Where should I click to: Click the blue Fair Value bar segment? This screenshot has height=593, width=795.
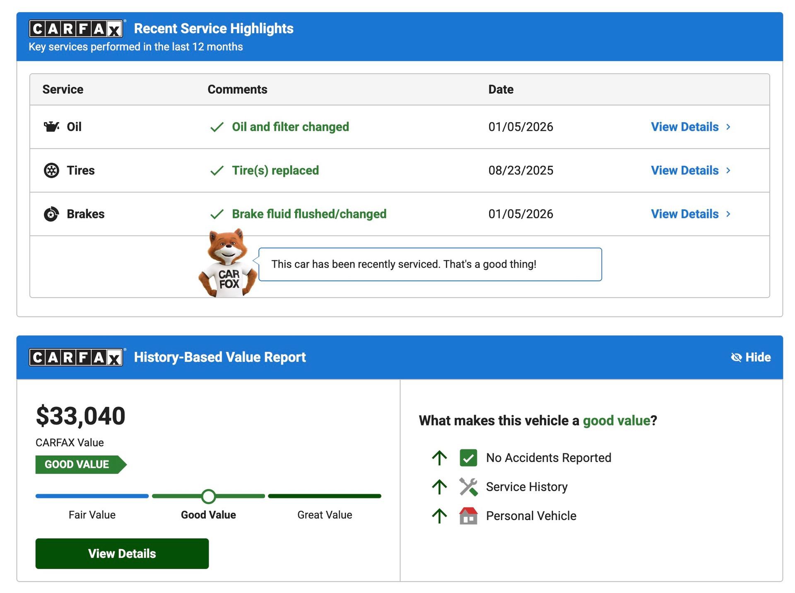tap(92, 496)
